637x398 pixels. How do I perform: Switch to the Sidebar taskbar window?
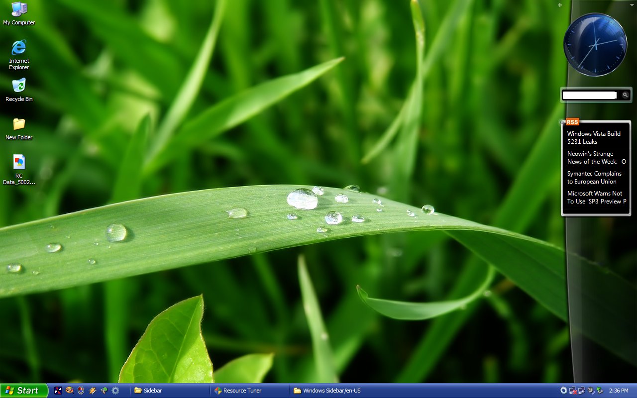pyautogui.click(x=170, y=391)
